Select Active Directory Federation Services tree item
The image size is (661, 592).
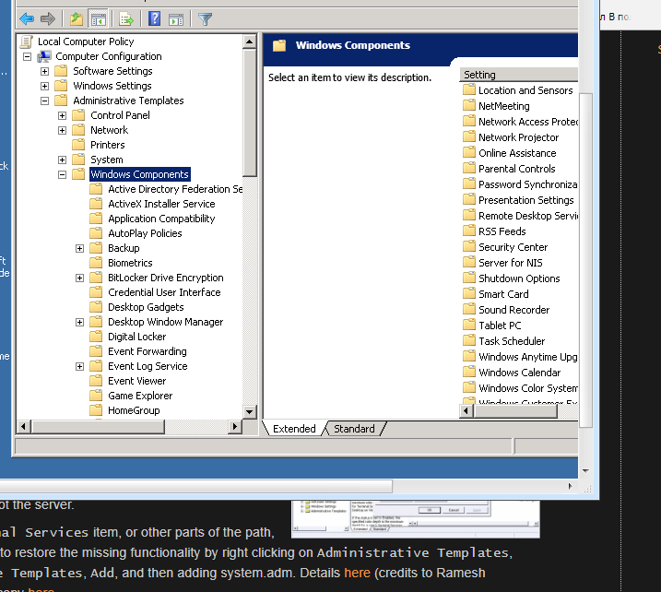pyautogui.click(x=175, y=189)
